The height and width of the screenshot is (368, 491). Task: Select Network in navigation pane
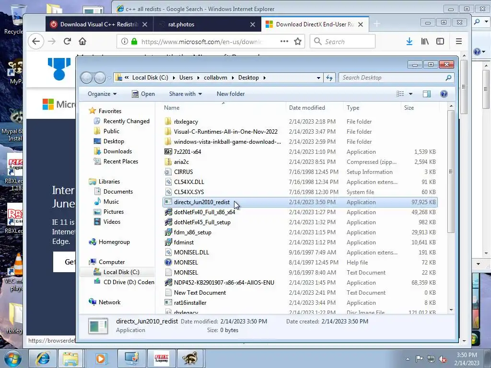tap(105, 302)
